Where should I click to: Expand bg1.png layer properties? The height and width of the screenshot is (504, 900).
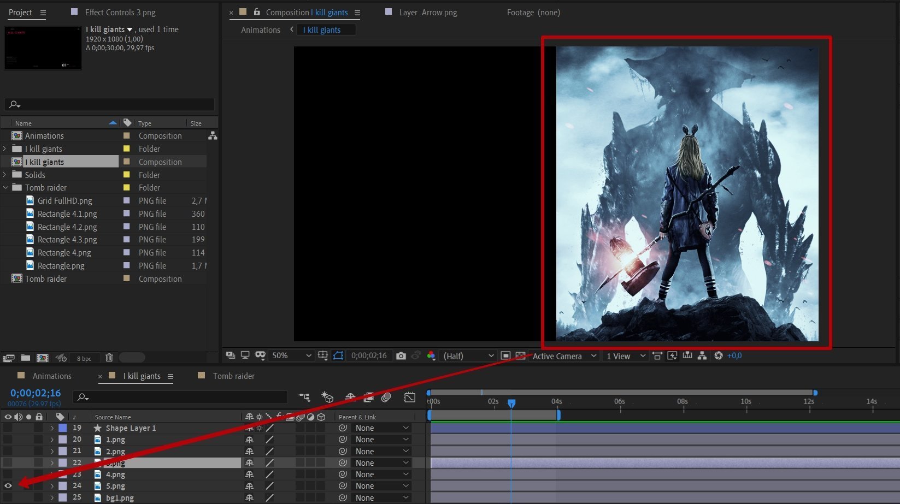pos(52,497)
